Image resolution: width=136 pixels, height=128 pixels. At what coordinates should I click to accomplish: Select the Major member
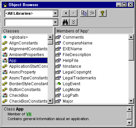tap(68, 101)
